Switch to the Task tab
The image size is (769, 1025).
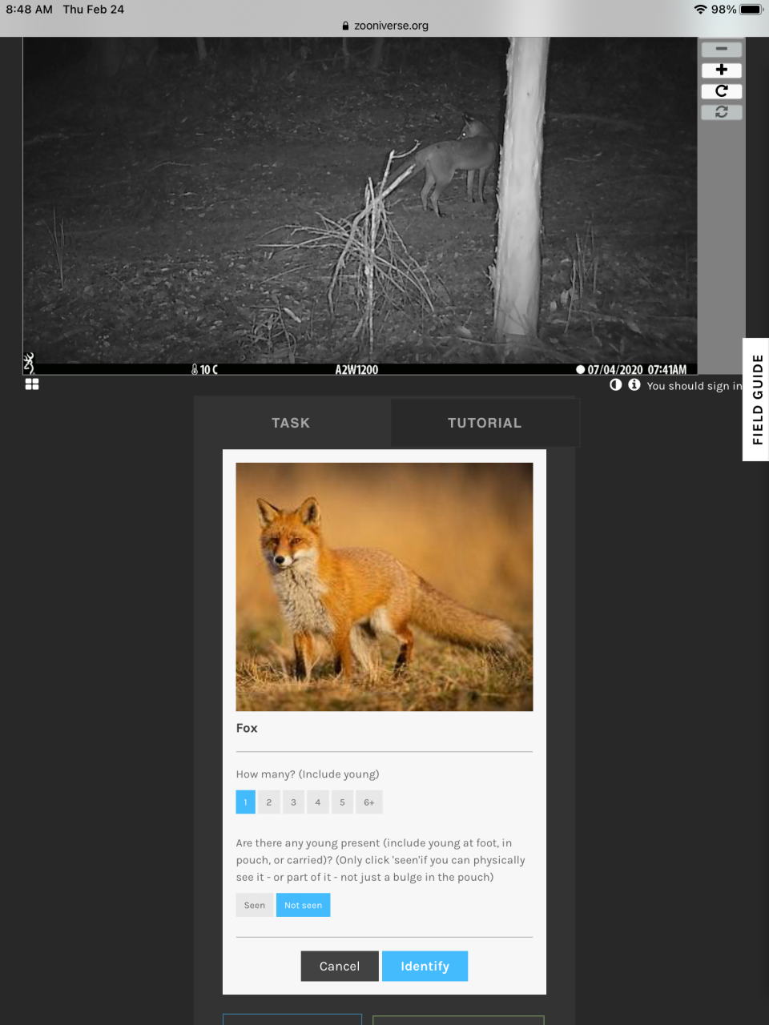[x=291, y=423]
